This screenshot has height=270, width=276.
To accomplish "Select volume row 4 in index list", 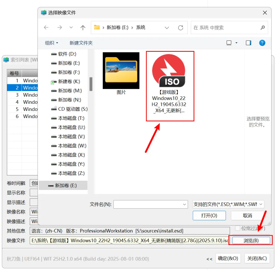I will [22, 102].
